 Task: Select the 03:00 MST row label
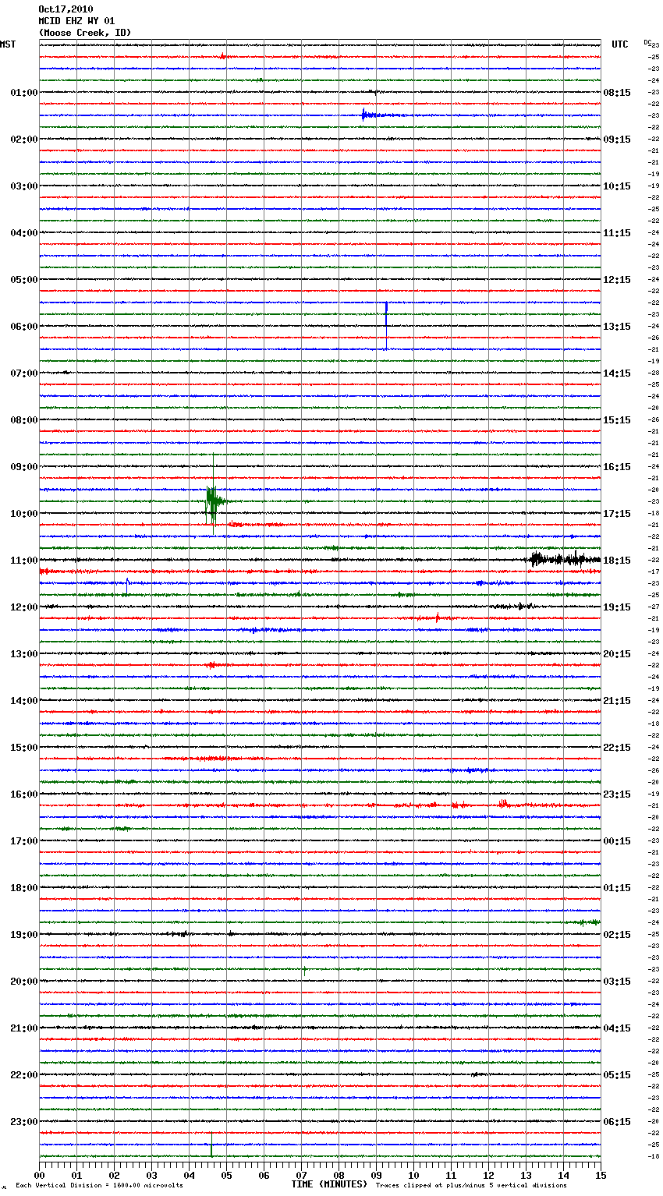pos(23,186)
